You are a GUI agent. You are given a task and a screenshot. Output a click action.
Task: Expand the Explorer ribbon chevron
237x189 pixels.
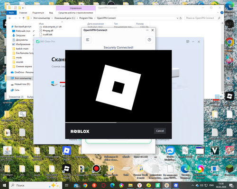pyautogui.click(x=218, y=13)
